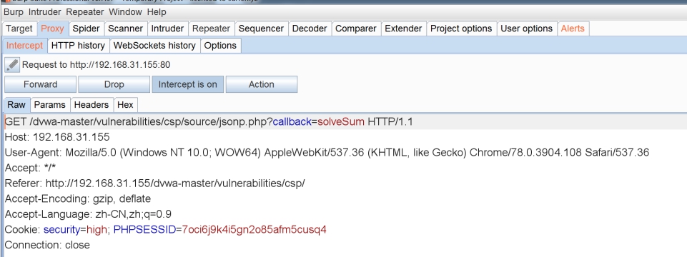687x257 pixels.
Task: Switch to the Hex view tab
Action: coord(125,105)
